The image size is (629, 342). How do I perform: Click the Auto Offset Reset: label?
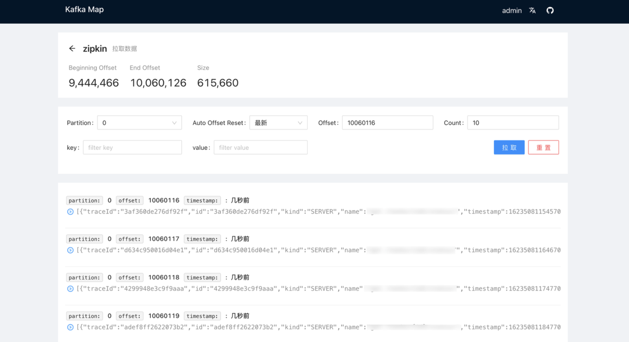tap(219, 123)
